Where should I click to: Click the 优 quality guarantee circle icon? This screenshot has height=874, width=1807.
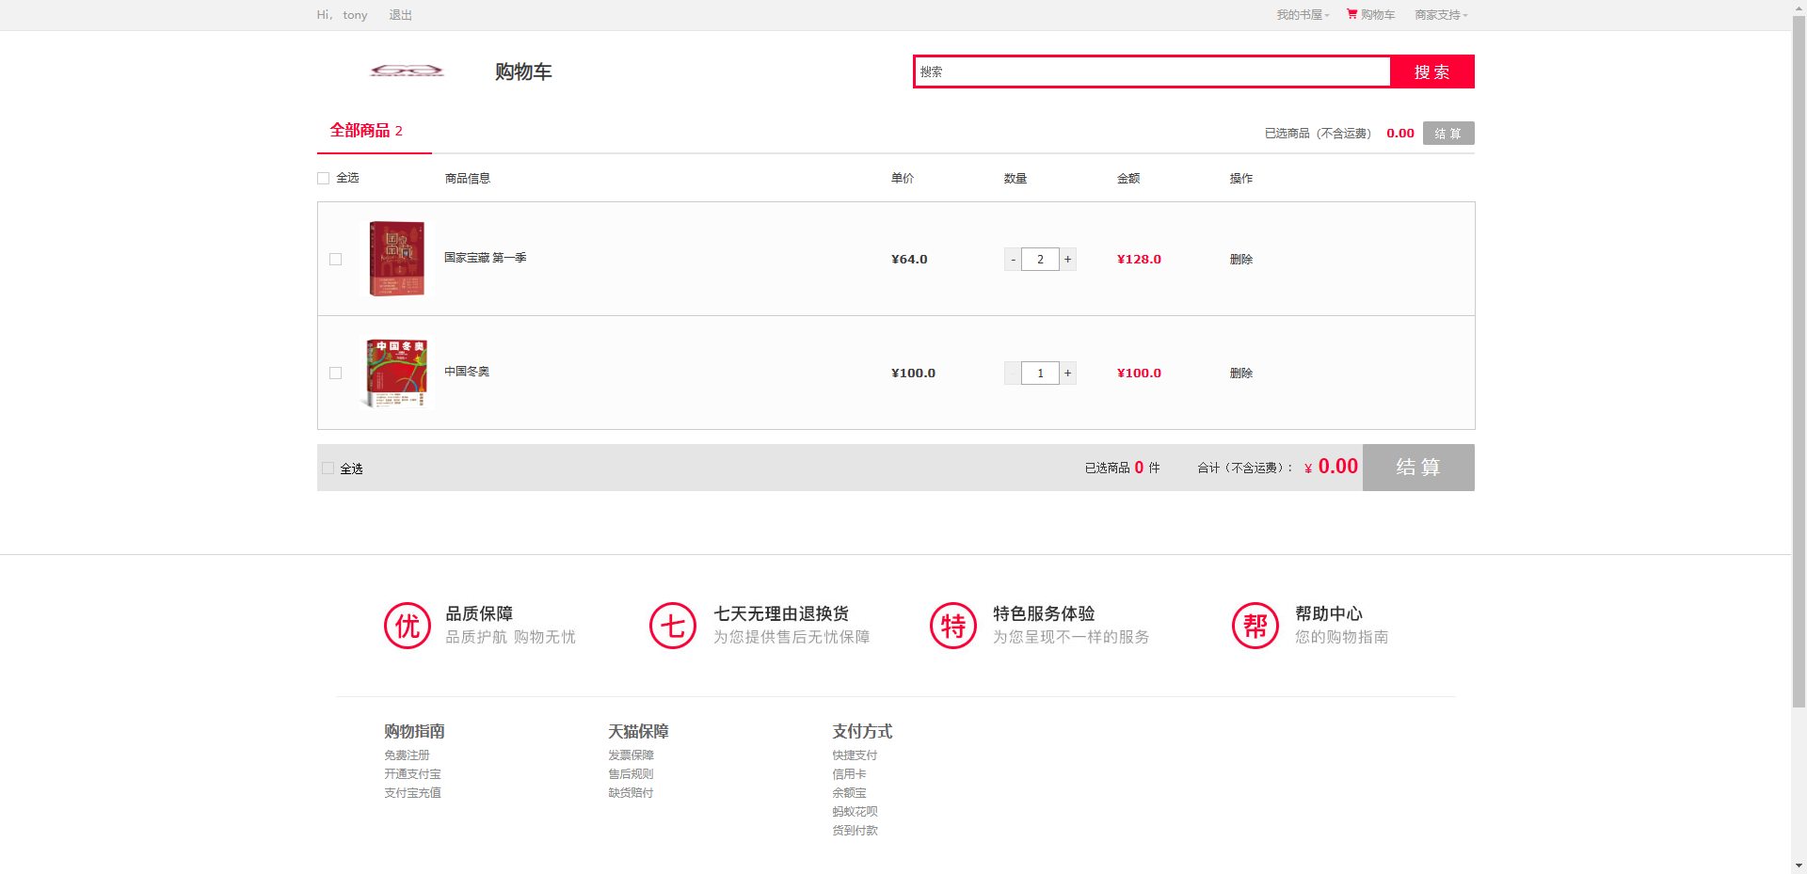point(408,626)
